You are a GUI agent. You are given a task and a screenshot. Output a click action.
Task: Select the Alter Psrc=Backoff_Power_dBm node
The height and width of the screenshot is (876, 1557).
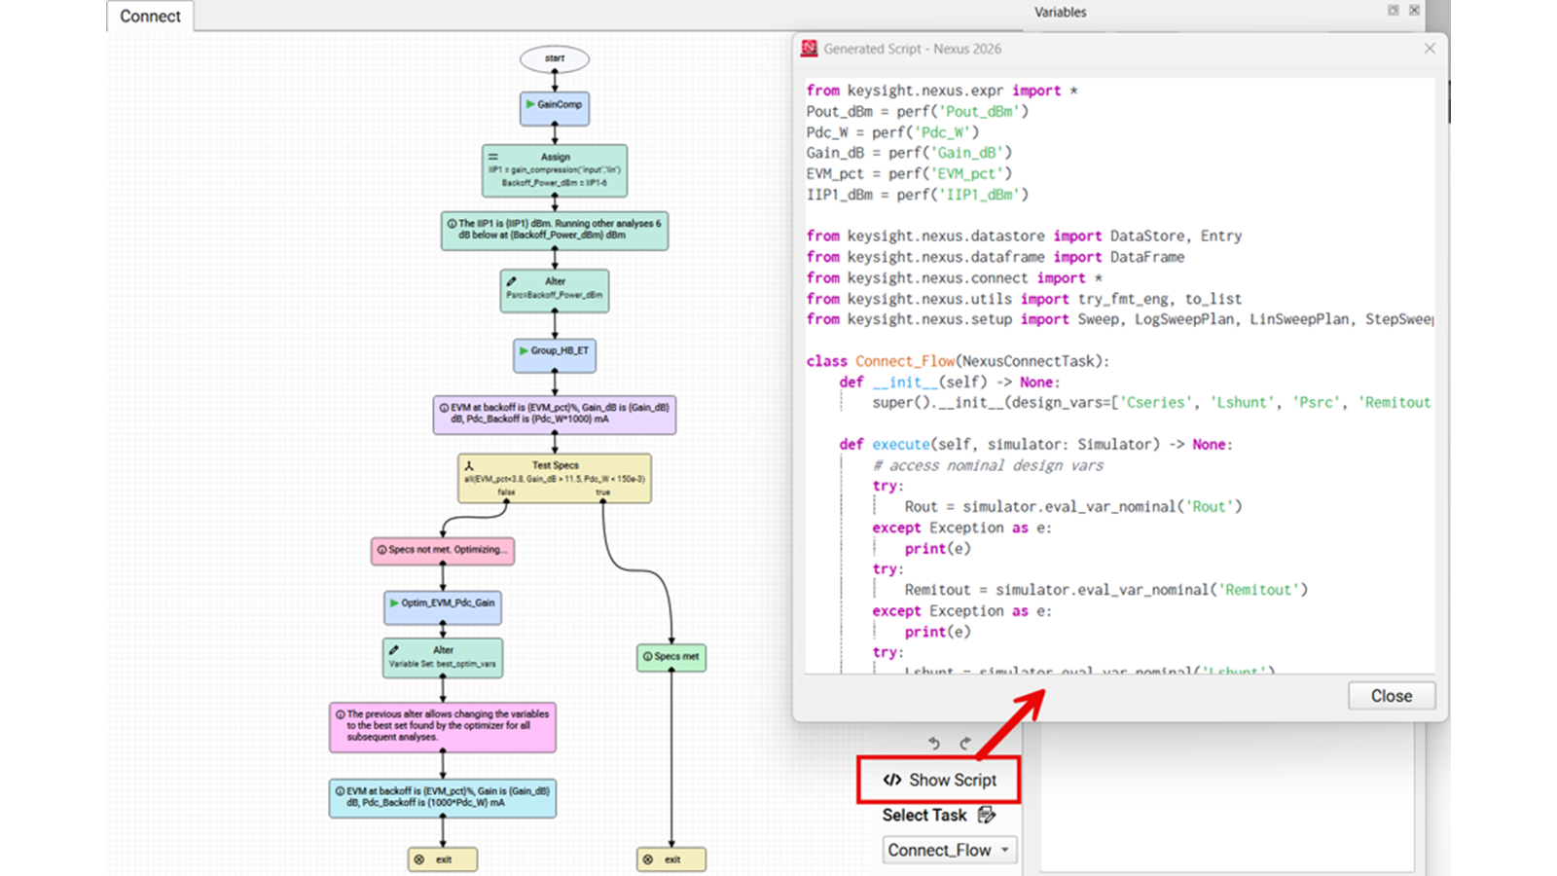coord(555,291)
